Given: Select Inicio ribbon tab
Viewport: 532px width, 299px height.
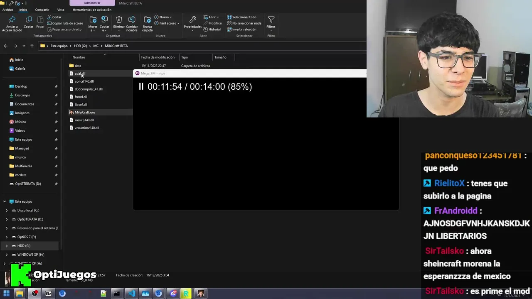Looking at the screenshot, I should [x=23, y=10].
